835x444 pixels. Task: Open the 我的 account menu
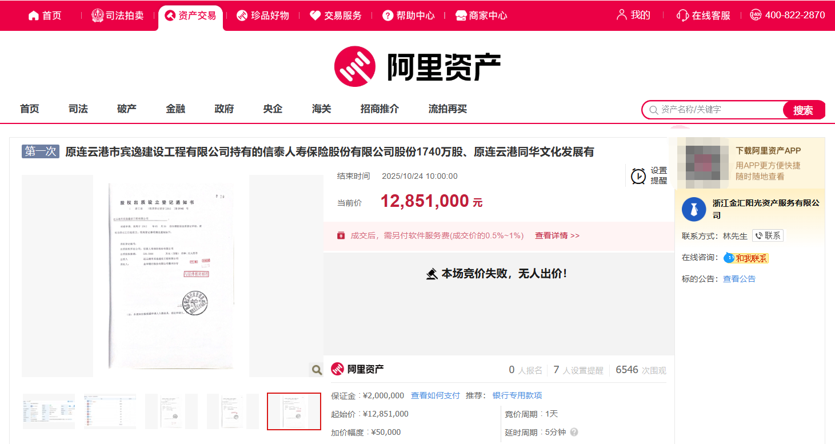click(x=633, y=15)
